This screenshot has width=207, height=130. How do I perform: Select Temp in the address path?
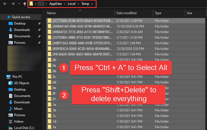85,4
